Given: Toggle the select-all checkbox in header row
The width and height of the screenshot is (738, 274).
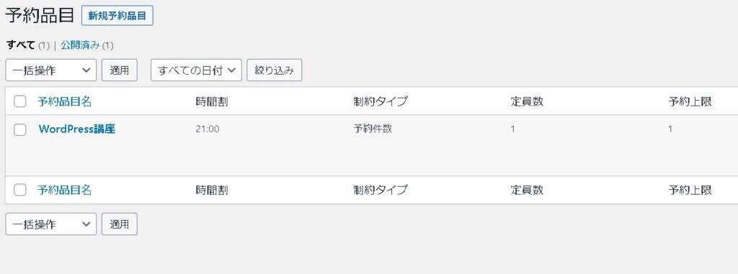Looking at the screenshot, I should click(x=19, y=101).
